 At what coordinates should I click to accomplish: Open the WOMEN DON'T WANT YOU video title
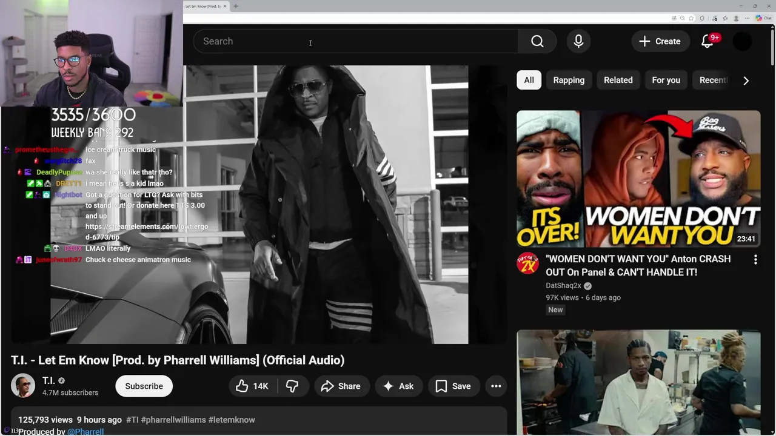point(638,265)
